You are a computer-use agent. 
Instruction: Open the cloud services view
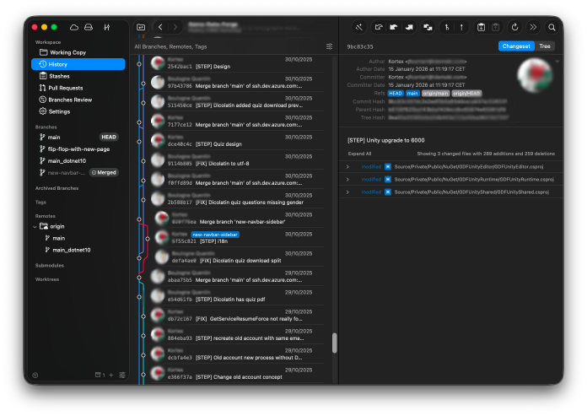[x=74, y=27]
